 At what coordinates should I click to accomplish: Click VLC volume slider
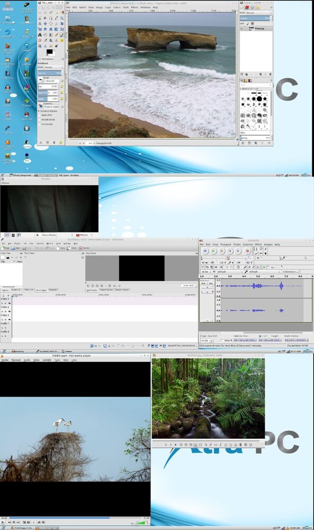click(140, 523)
